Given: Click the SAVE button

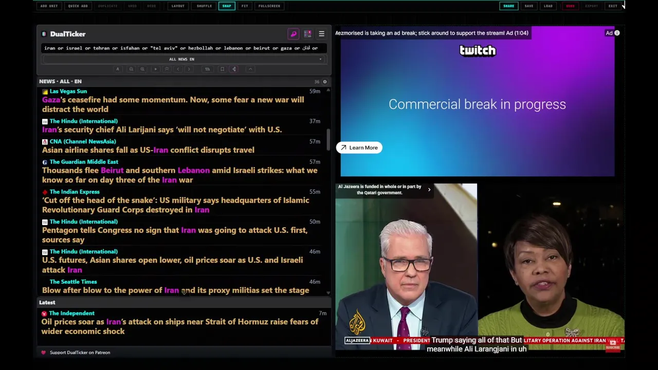Looking at the screenshot, I should (529, 6).
